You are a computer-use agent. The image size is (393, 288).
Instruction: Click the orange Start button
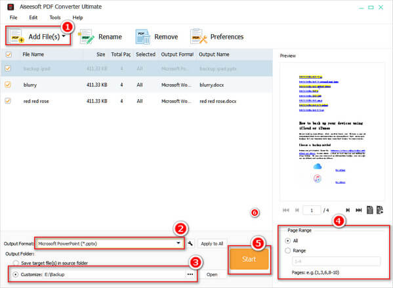point(249,259)
